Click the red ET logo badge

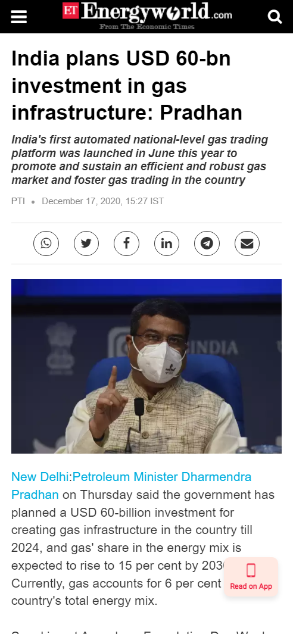pyautogui.click(x=70, y=11)
